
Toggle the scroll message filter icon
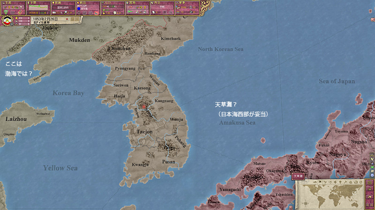372,159
